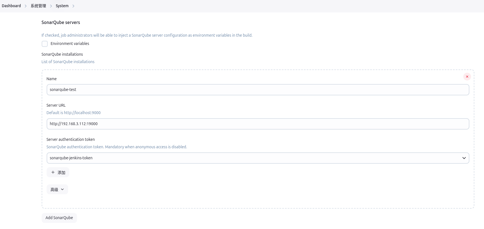Open the server authentication token dropdown
484x229 pixels.
tap(258, 158)
